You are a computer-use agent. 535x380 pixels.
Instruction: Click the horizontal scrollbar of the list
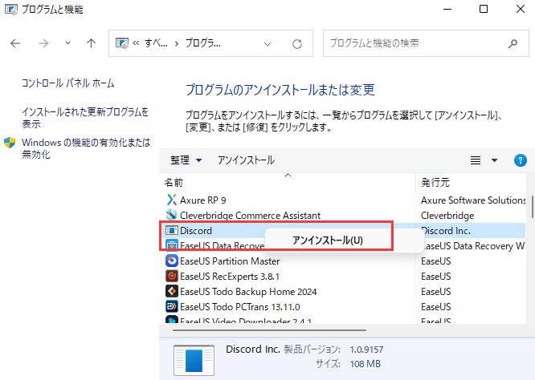[x=270, y=330]
